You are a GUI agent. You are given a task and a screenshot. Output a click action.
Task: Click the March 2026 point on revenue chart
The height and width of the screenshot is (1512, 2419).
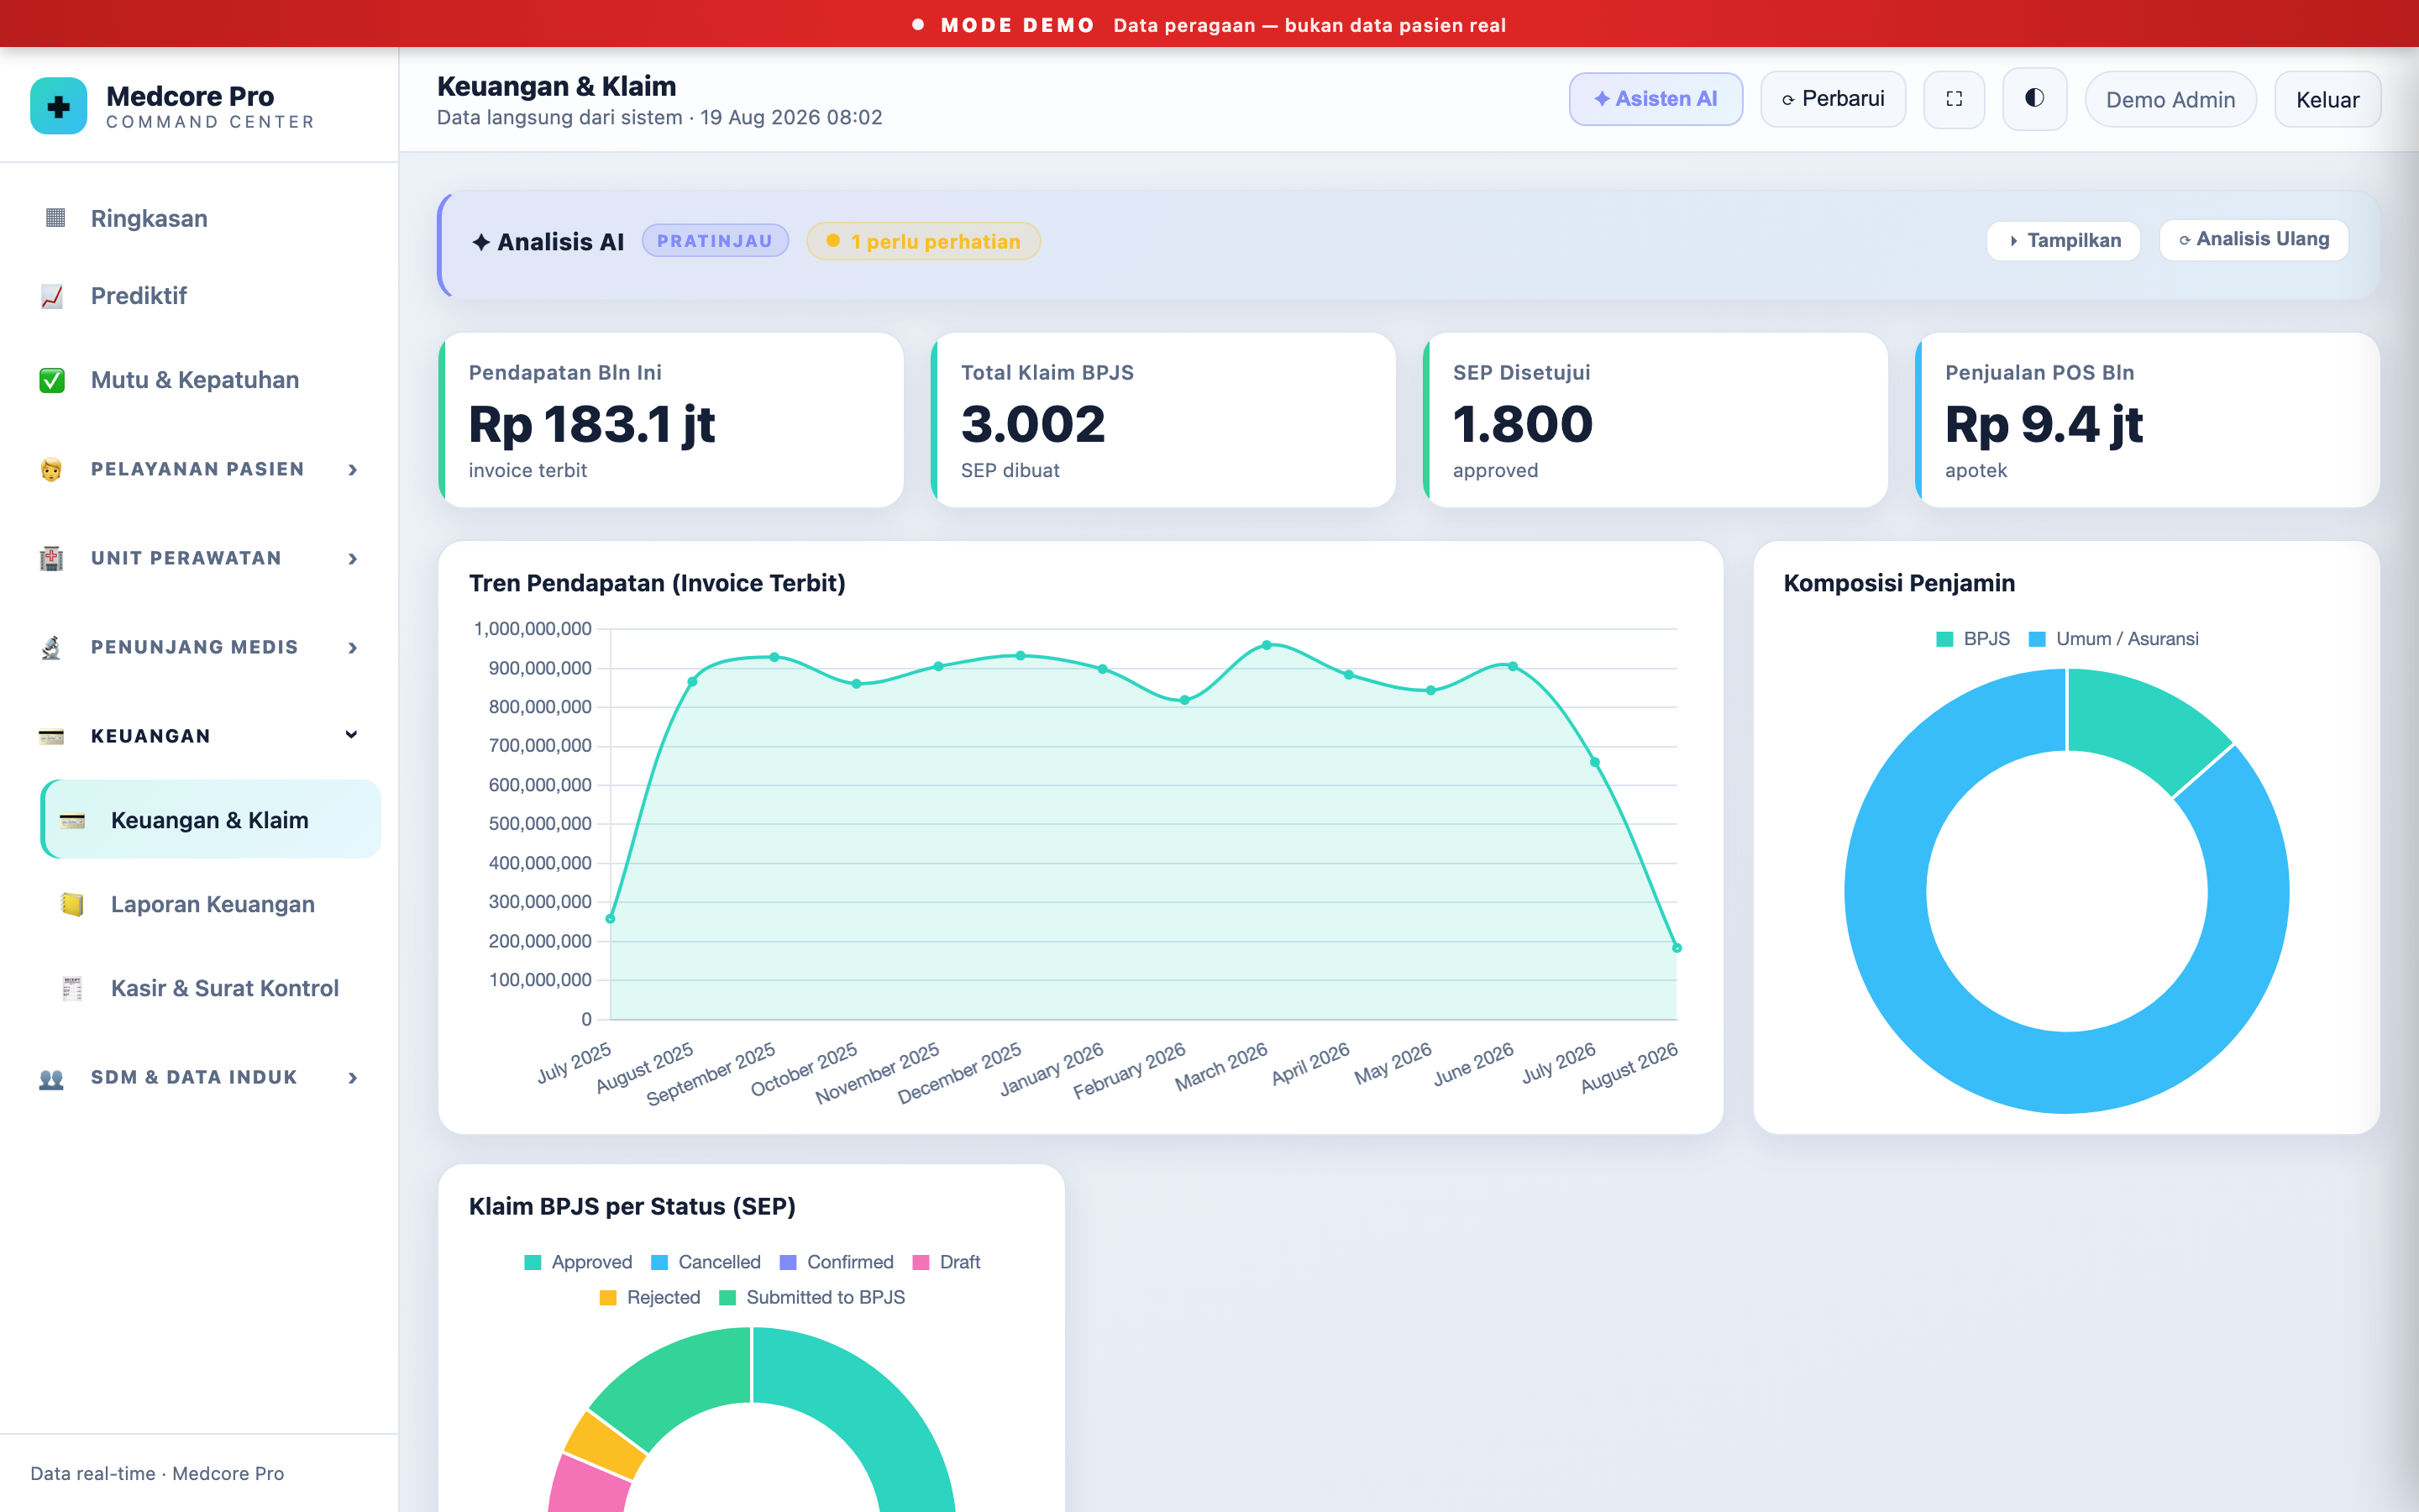tap(1267, 645)
